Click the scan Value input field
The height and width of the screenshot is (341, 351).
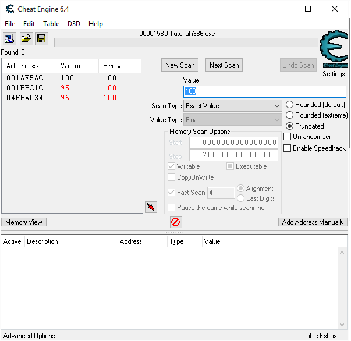click(265, 91)
